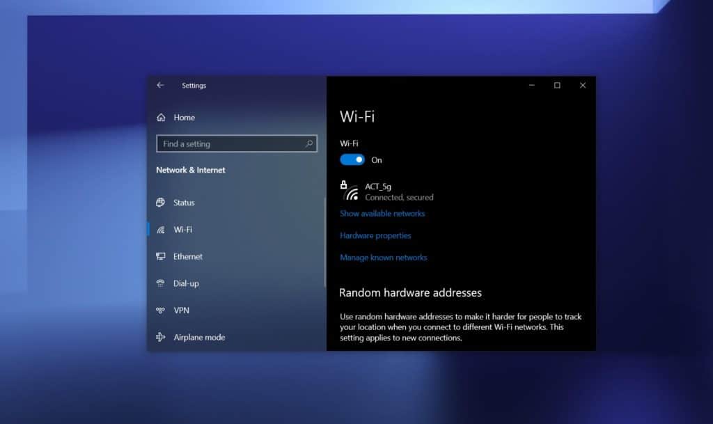Viewport: 713px width, 424px height.
Task: Click the Settings window title text
Action: point(194,86)
